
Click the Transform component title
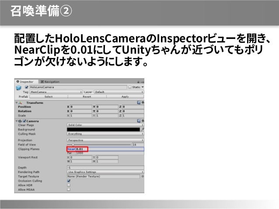pyautogui.click(x=35, y=103)
